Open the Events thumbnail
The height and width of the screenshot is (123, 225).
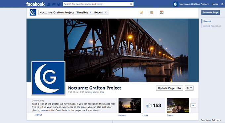pyautogui.click(x=178, y=105)
